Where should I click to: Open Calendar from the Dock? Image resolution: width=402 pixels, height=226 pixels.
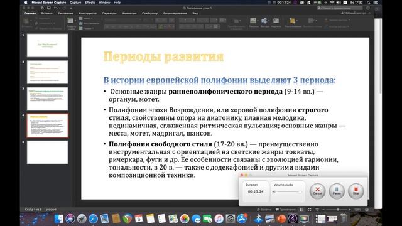pyautogui.click(x=139, y=218)
